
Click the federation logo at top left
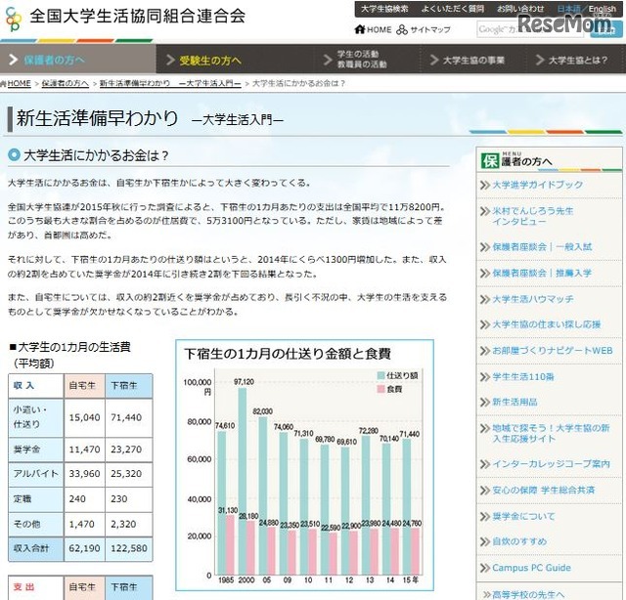(13, 18)
